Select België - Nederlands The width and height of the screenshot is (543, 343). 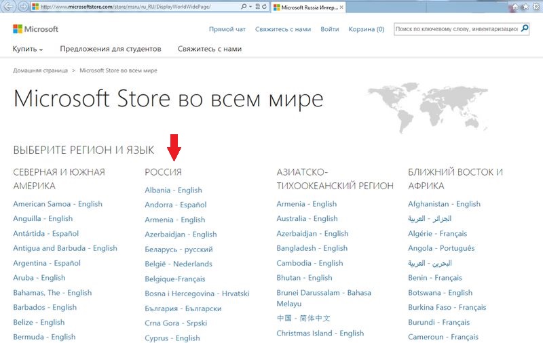click(179, 264)
